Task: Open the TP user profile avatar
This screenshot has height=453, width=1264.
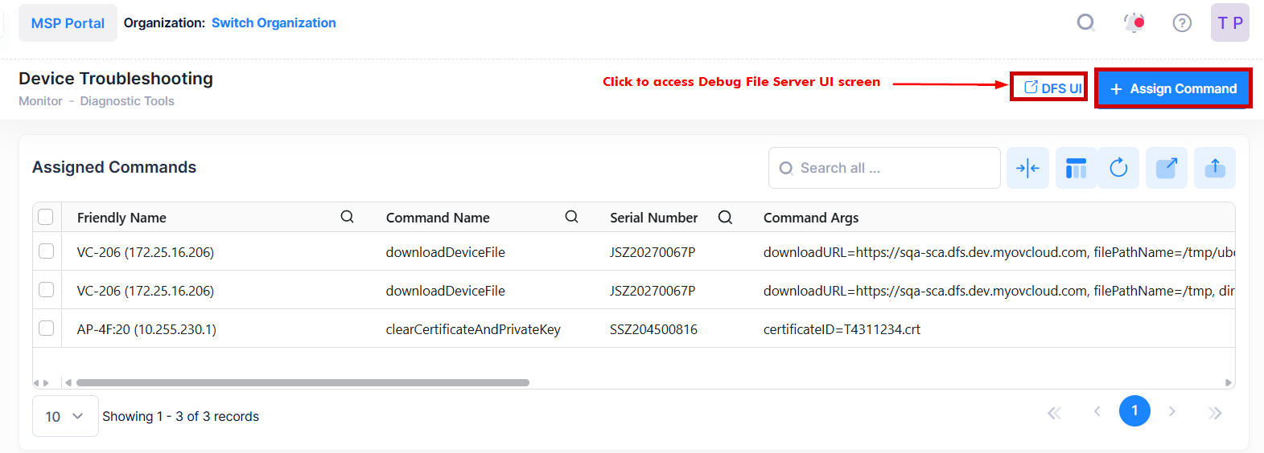Action: click(1230, 22)
